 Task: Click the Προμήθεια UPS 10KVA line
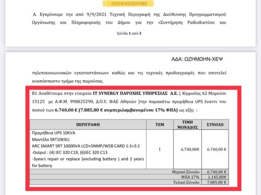point(54,133)
